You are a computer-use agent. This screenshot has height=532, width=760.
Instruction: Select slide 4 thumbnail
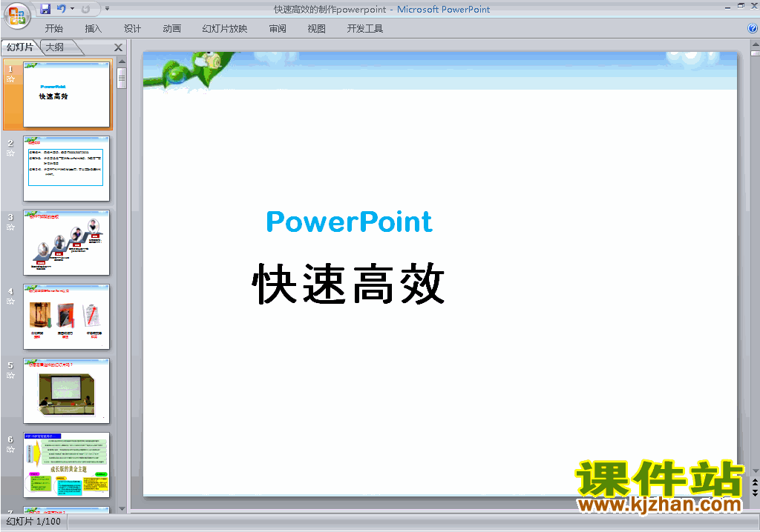[x=66, y=316]
